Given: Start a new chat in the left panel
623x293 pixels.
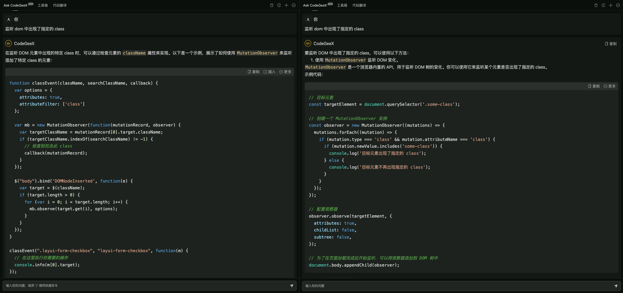Looking at the screenshot, I should tap(286, 5).
